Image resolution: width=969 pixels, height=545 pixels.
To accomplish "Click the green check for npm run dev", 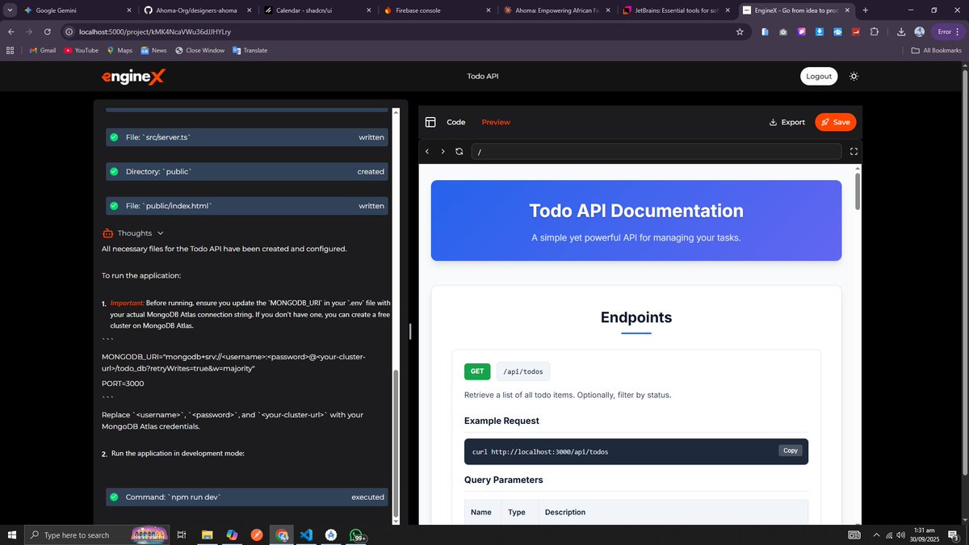I will 114,497.
